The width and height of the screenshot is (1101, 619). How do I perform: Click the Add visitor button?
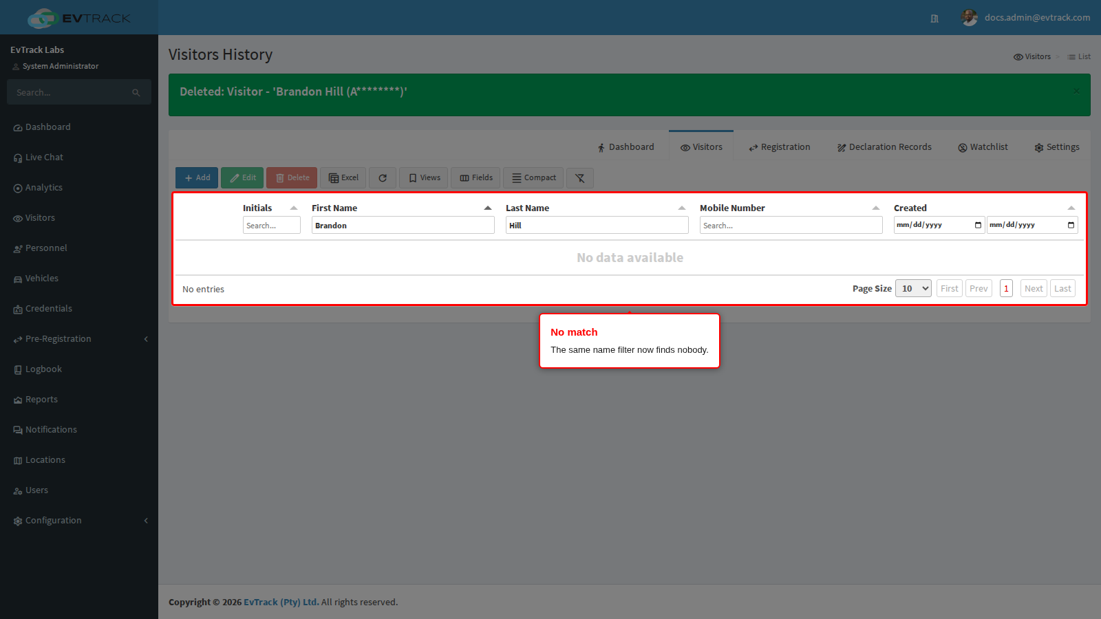click(197, 178)
